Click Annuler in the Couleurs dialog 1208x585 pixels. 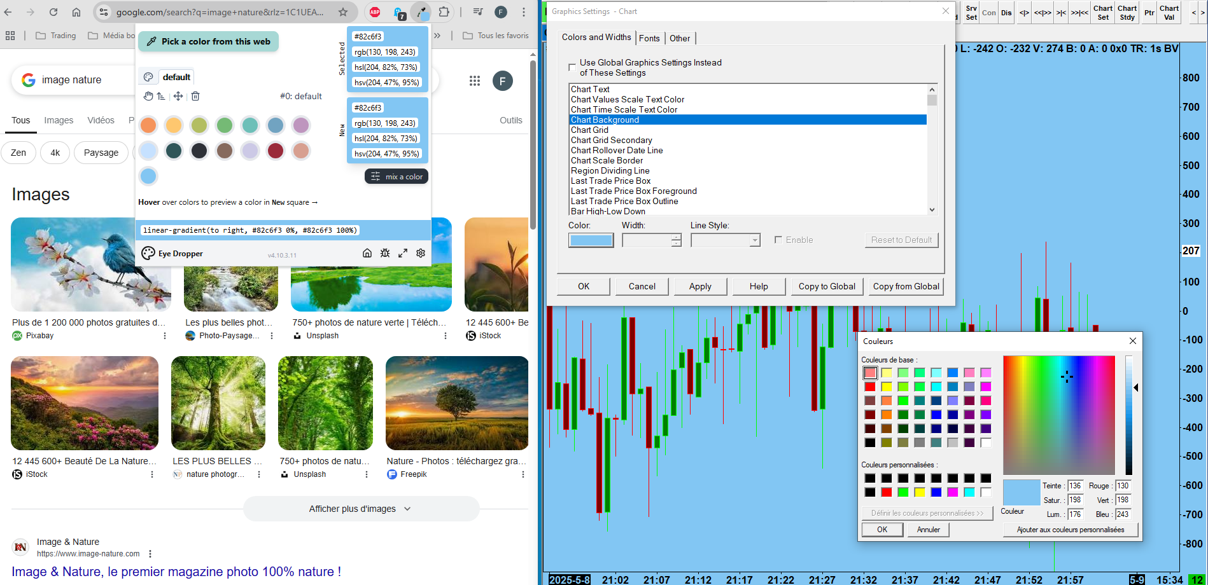point(929,530)
